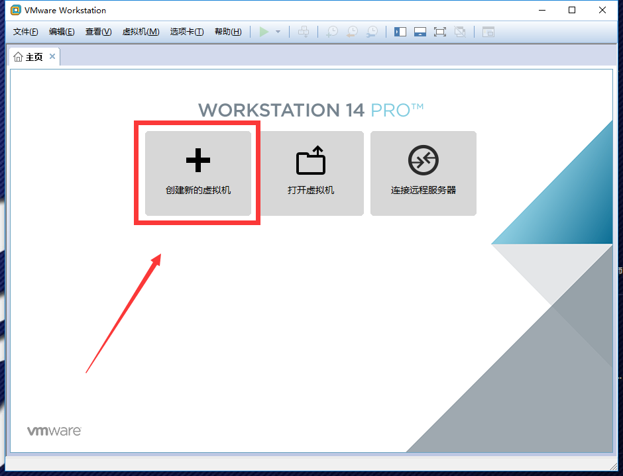This screenshot has width=623, height=476.
Task: Open the 帮助(H) menu
Action: click(228, 32)
